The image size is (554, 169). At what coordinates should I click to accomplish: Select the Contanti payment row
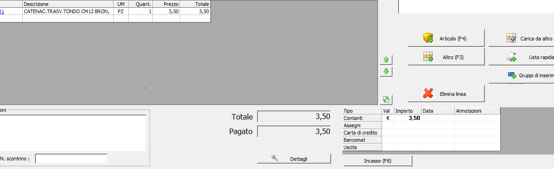pos(421,118)
